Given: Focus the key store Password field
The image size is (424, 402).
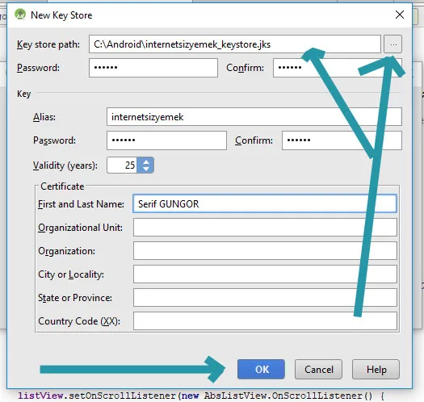Looking at the screenshot, I should click(153, 68).
